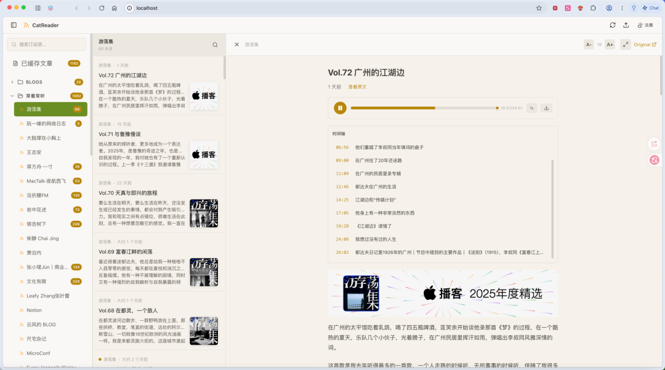Screen dimensions: 665x370
Task: Seek within the audio progress bar
Action: tap(424, 108)
